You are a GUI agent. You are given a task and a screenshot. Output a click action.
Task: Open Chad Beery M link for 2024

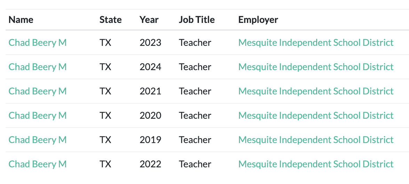coord(37,67)
